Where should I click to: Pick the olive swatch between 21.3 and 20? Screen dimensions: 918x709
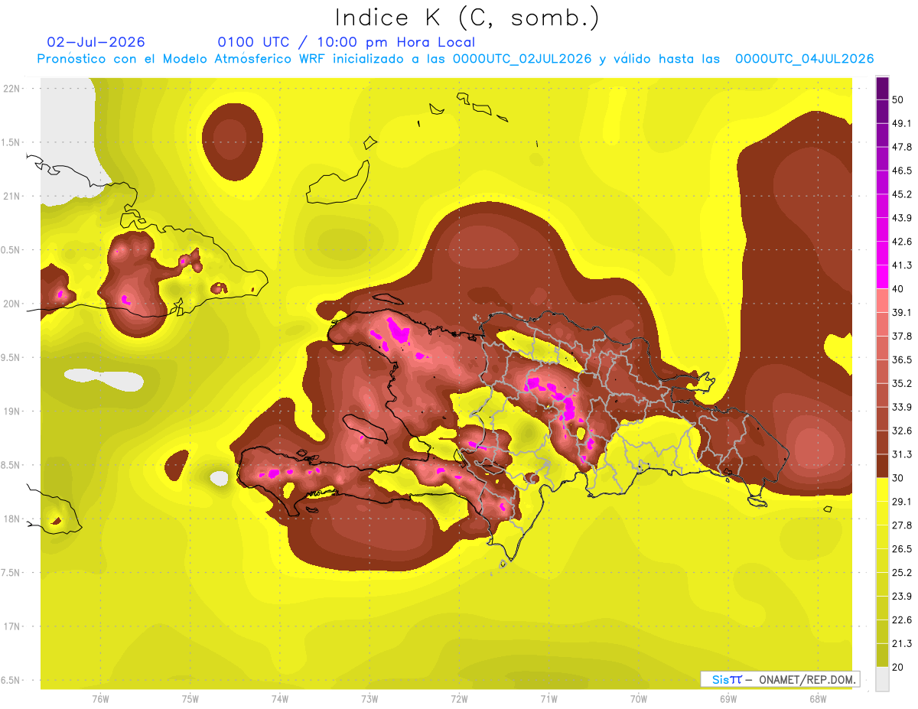[x=882, y=655]
